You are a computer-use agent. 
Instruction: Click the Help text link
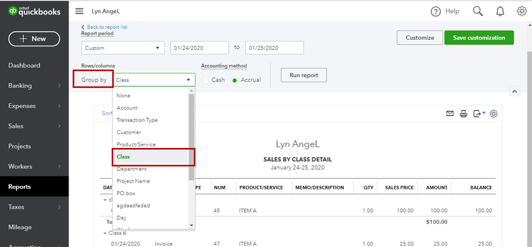point(452,12)
